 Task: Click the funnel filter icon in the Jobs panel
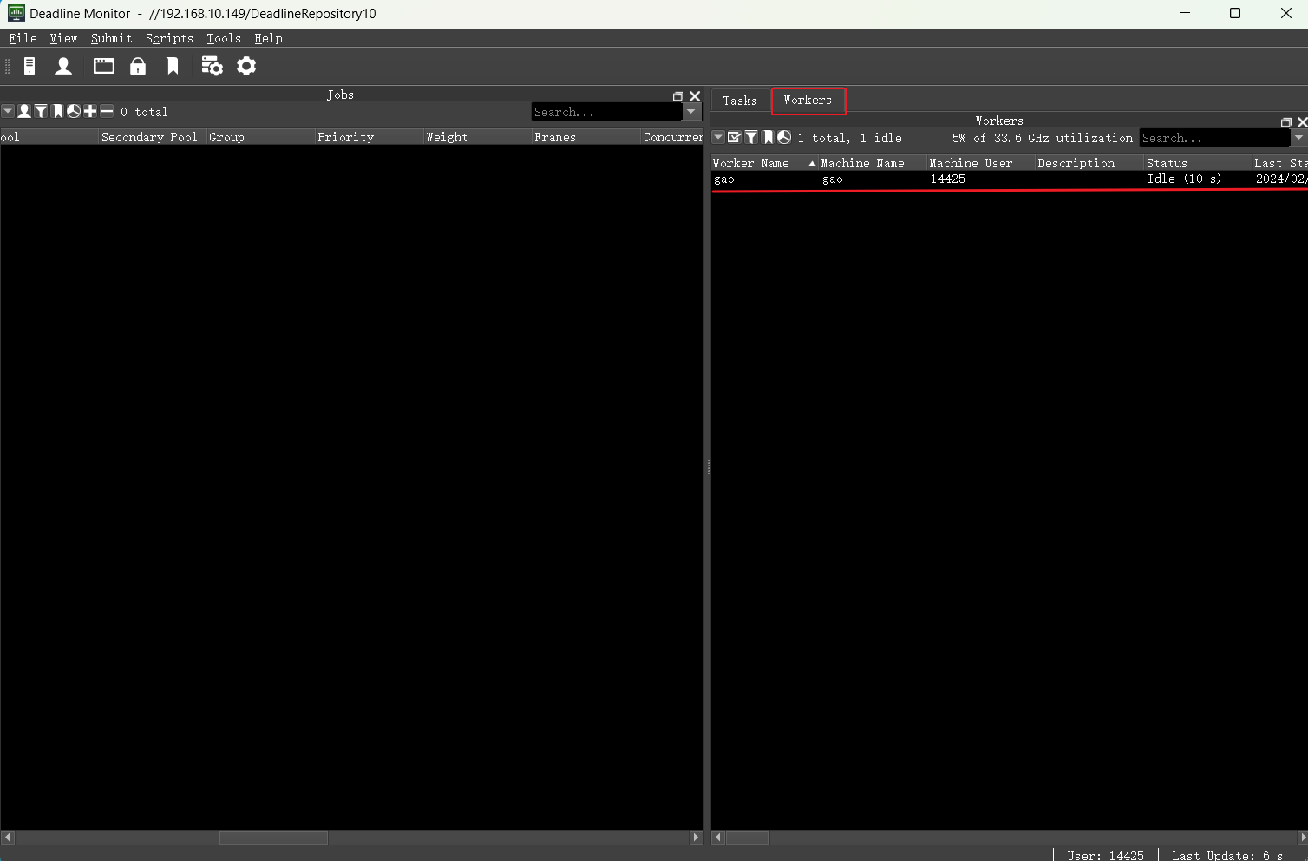pyautogui.click(x=41, y=111)
